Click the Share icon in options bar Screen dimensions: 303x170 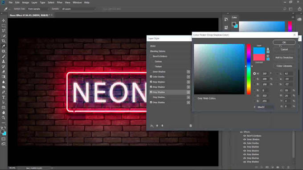click(299, 9)
